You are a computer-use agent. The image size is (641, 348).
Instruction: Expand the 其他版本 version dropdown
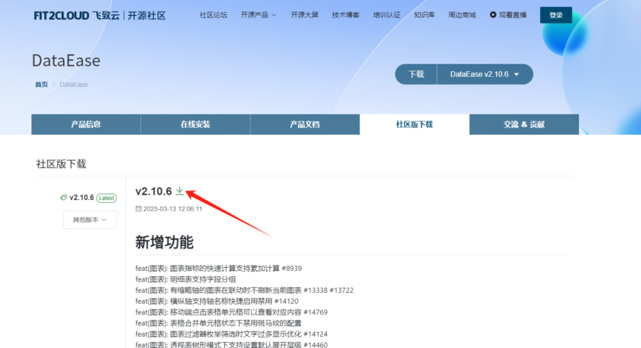pos(90,220)
